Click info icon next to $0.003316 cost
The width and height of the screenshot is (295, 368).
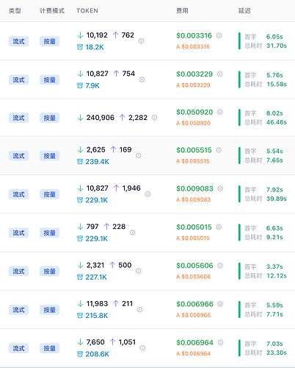[x=219, y=35]
